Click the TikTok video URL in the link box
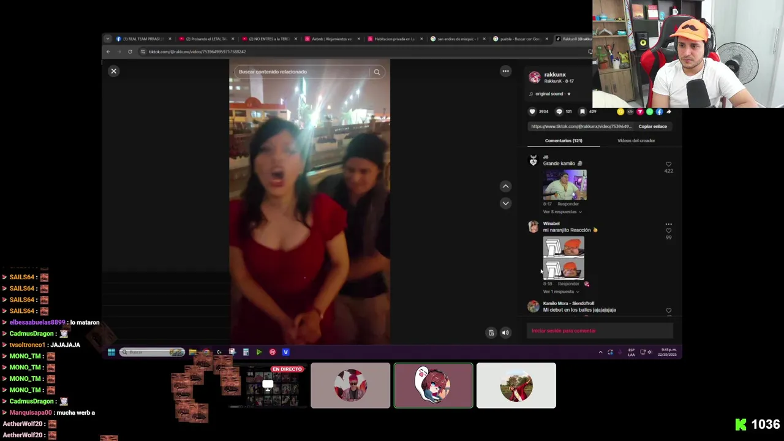 point(581,126)
